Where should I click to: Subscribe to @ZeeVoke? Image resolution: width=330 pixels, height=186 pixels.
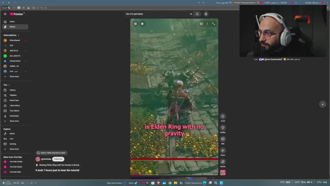(x=58, y=159)
